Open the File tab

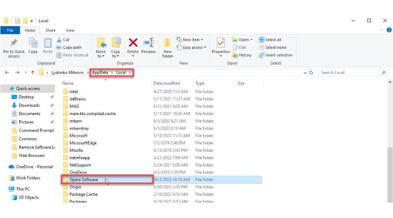click(x=10, y=30)
